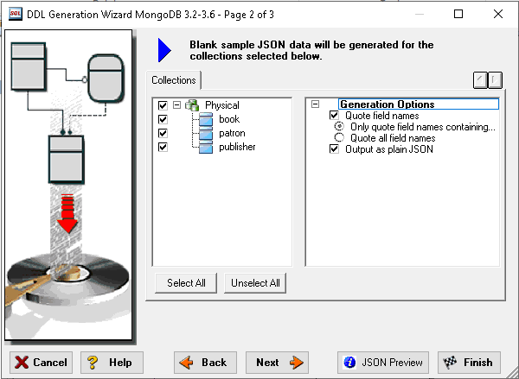Select the patron tree label
This screenshot has width=519, height=379.
click(x=232, y=133)
